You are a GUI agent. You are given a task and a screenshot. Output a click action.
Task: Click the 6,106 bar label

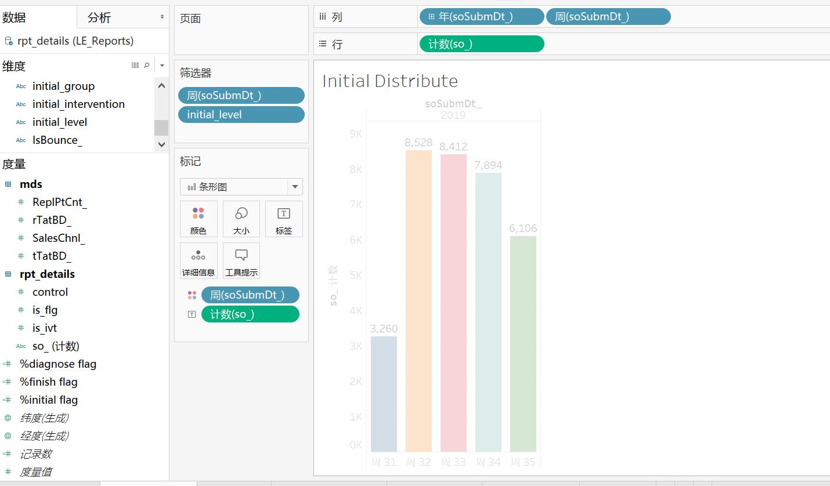click(x=523, y=229)
